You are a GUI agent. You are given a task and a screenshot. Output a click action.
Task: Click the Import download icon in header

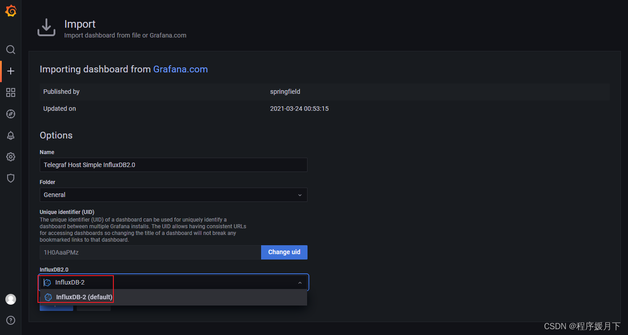pyautogui.click(x=46, y=28)
